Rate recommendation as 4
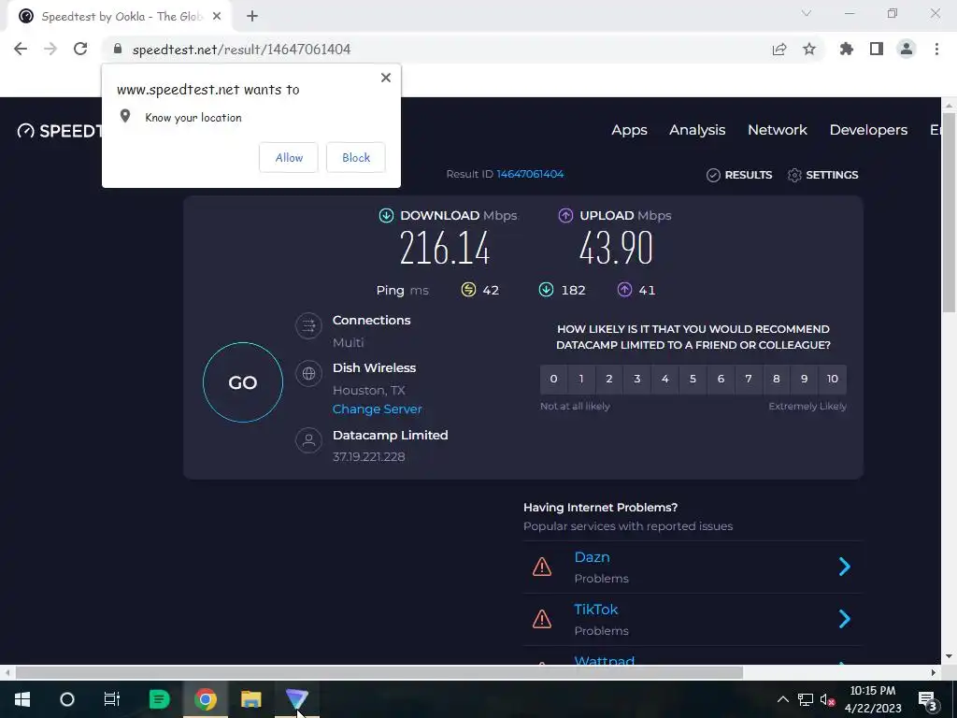This screenshot has width=957, height=718. pos(664,379)
